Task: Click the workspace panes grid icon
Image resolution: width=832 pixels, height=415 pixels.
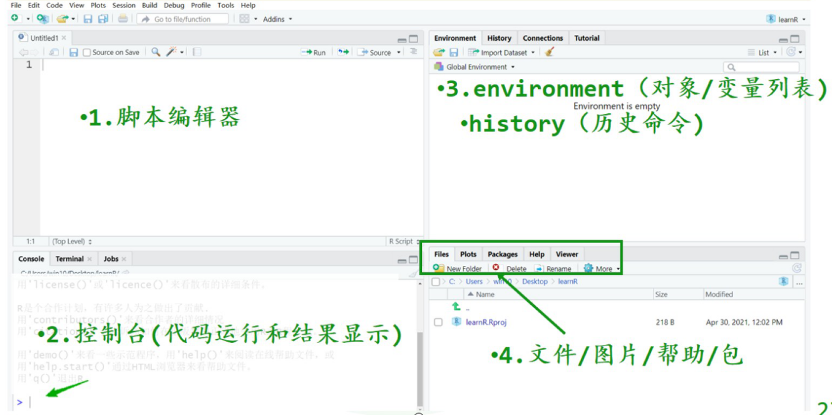Action: (x=245, y=19)
